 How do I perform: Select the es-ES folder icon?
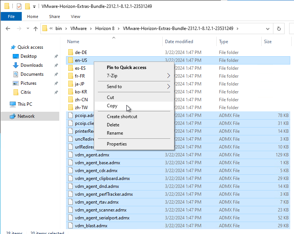[x=70, y=68]
